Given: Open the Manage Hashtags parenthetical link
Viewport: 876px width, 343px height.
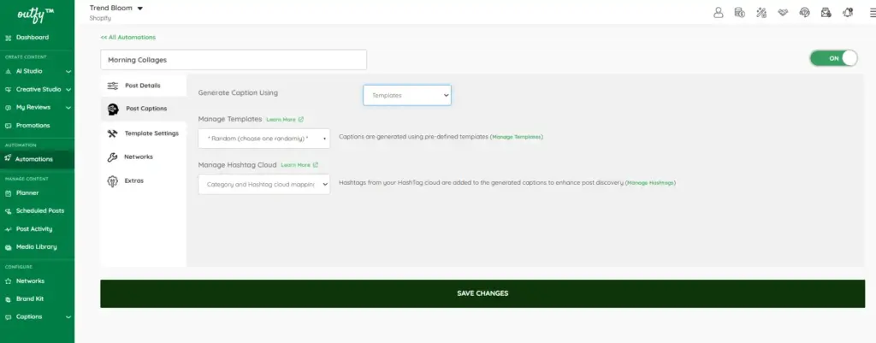Looking at the screenshot, I should pos(651,183).
